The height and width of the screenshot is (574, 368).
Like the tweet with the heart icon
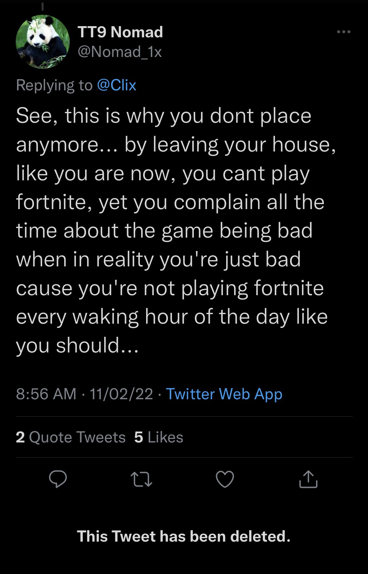click(225, 479)
